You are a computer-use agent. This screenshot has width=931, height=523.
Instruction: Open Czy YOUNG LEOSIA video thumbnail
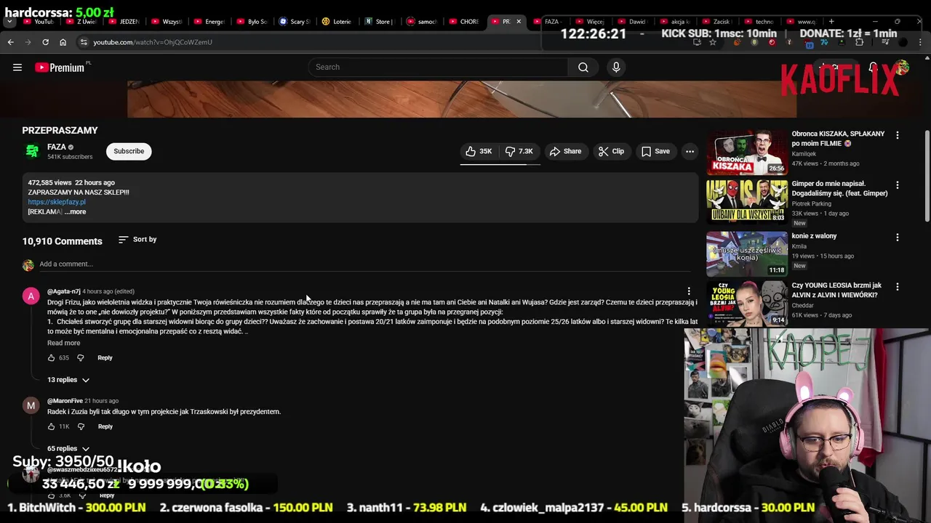pos(747,304)
